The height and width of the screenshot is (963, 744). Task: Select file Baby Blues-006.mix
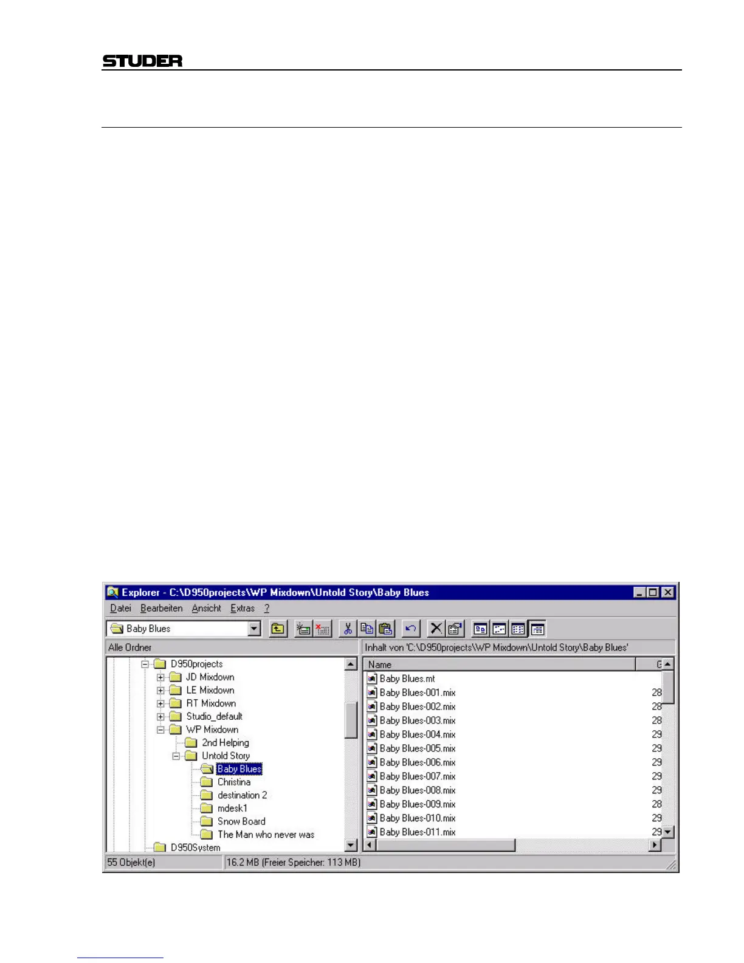418,762
